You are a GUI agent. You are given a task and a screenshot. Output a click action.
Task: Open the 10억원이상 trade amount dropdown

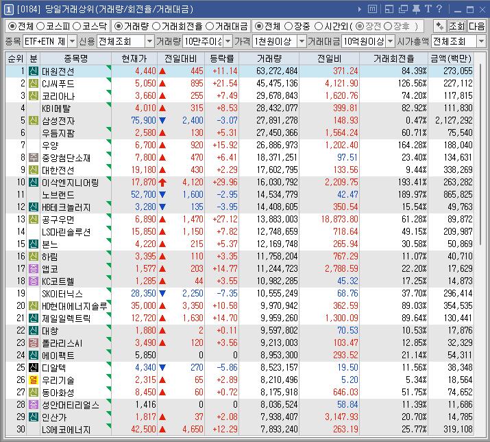[x=391, y=41]
